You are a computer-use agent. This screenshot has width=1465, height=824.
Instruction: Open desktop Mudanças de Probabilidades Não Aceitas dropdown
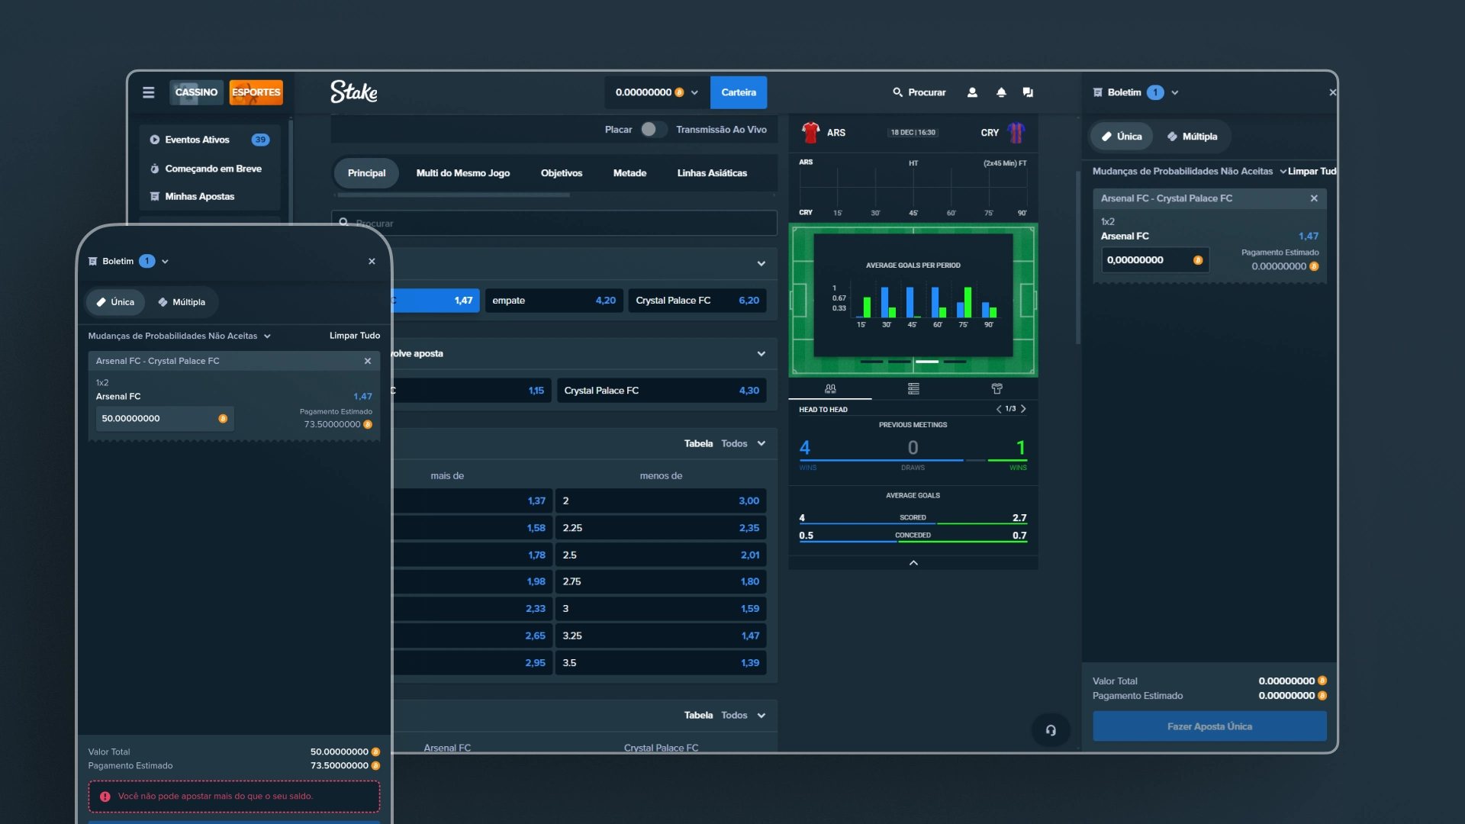(1190, 171)
